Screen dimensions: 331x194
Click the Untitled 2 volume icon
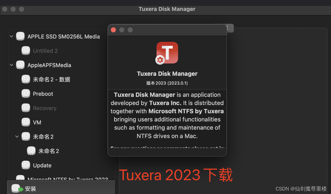point(26,51)
